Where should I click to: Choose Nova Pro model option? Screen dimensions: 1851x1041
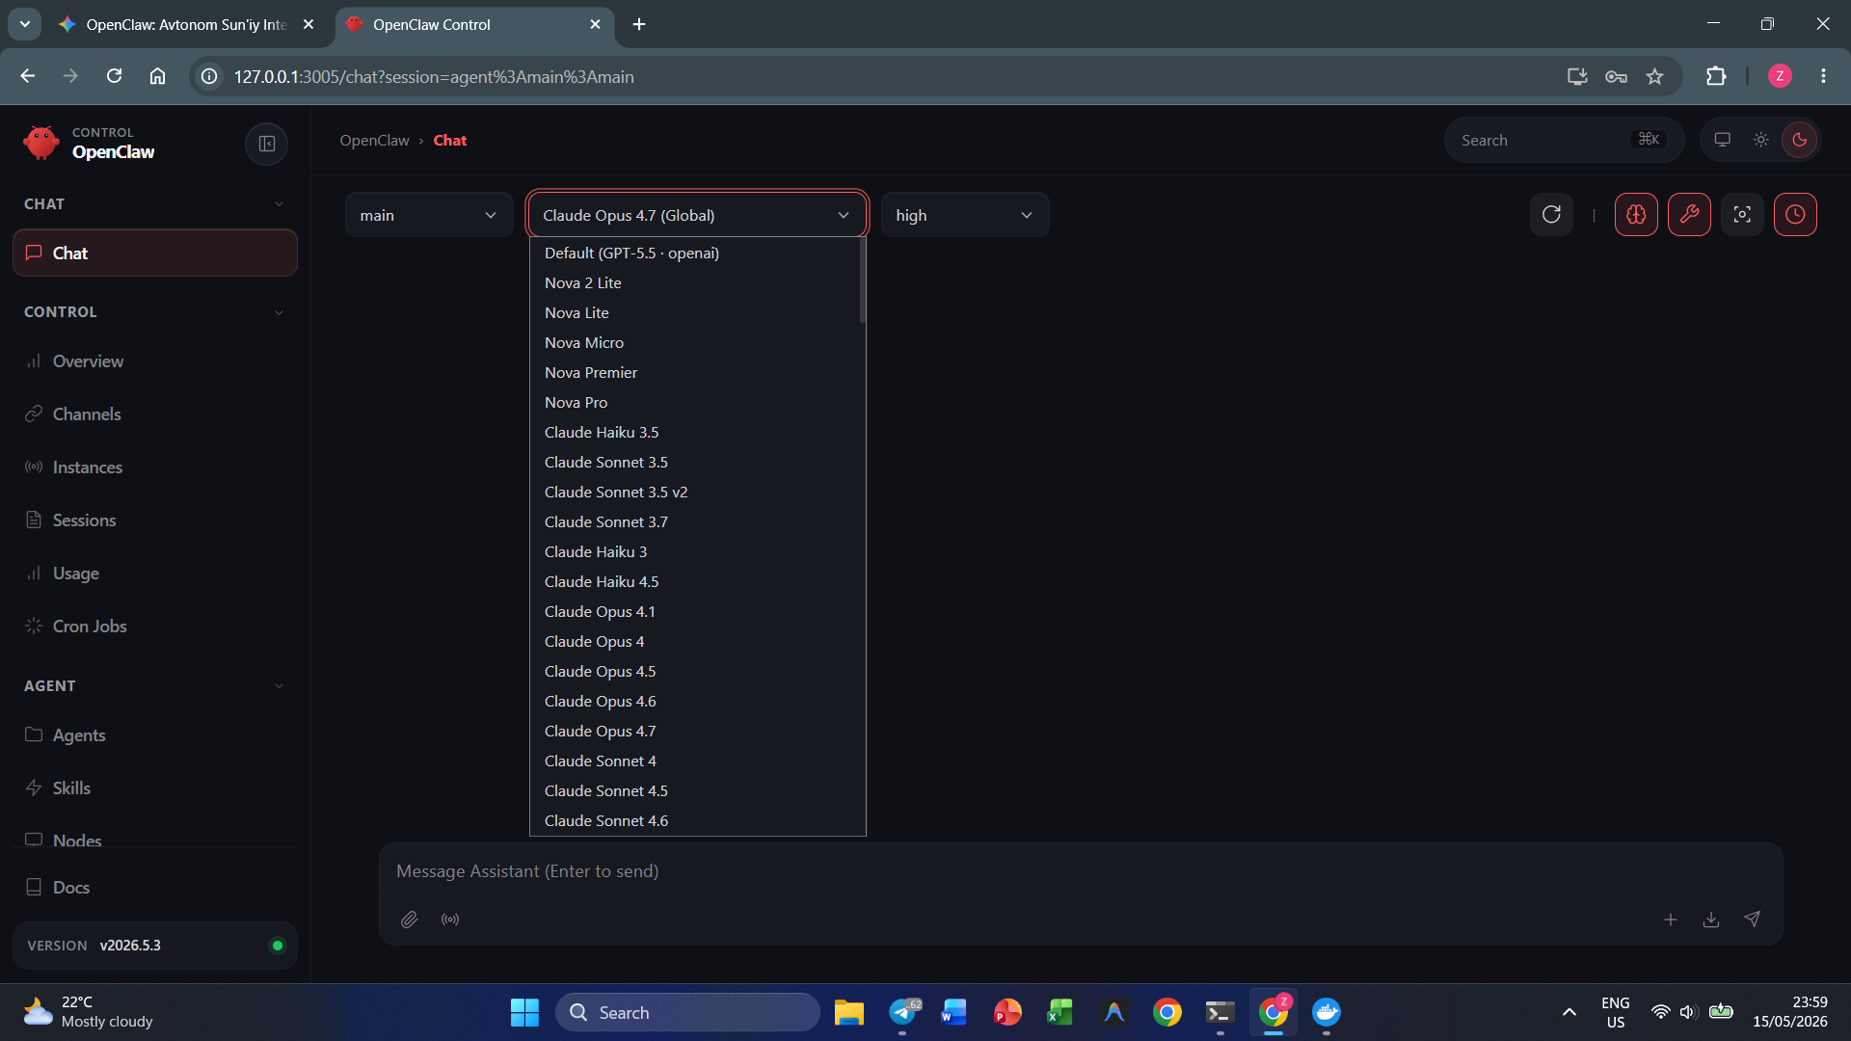[x=694, y=403]
